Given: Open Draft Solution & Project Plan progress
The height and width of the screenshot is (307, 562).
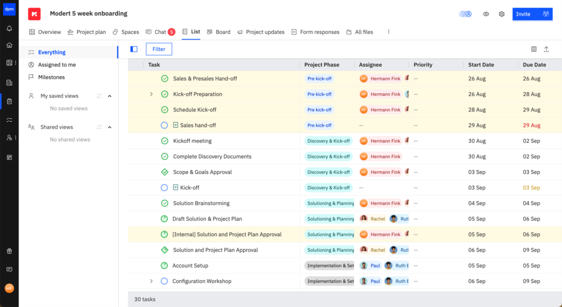Looking at the screenshot, I should coord(164,219).
